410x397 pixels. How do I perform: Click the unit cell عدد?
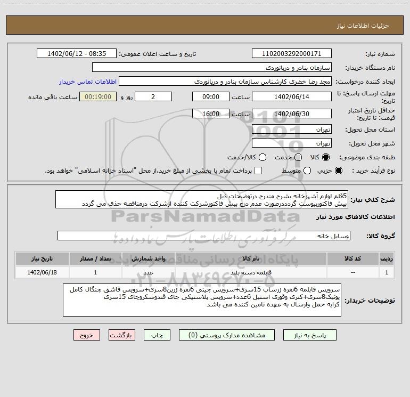(148, 272)
